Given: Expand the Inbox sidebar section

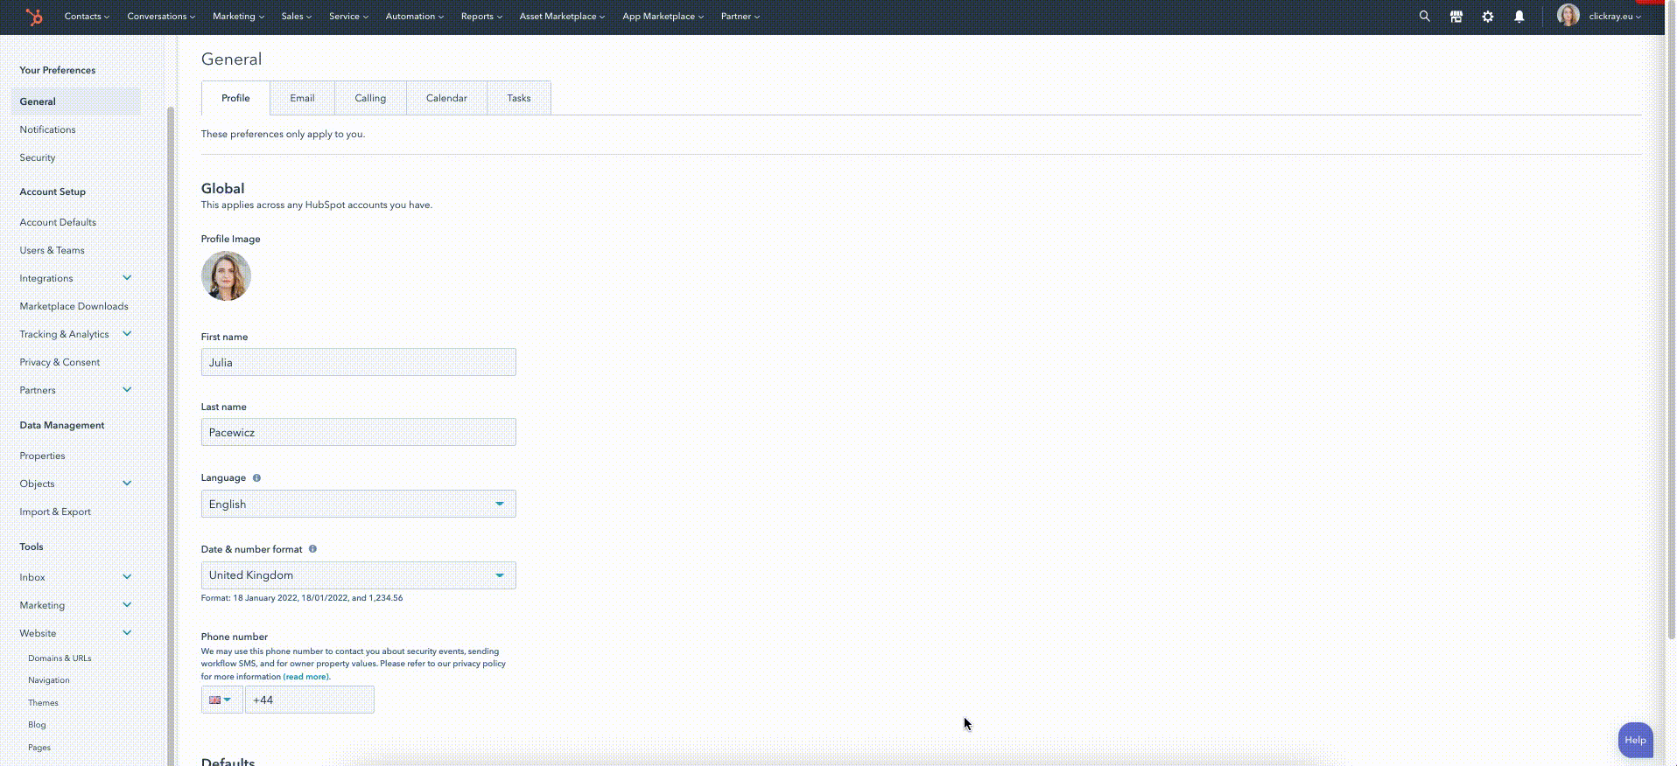Looking at the screenshot, I should [127, 577].
